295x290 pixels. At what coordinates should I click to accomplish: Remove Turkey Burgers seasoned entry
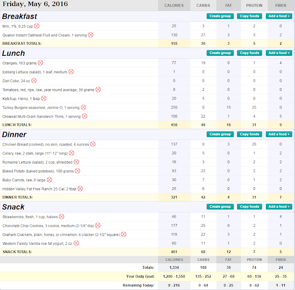tap(83, 107)
